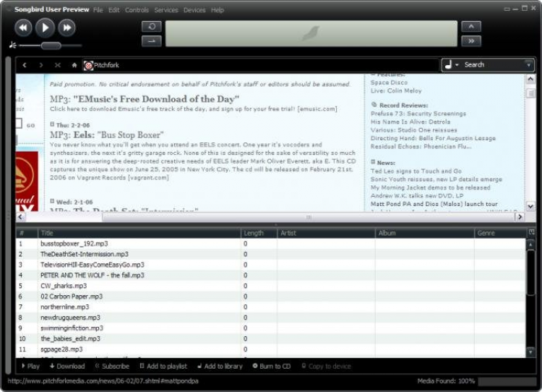542x392 pixels.
Task: Click the GO button on web page
Action: (31, 125)
